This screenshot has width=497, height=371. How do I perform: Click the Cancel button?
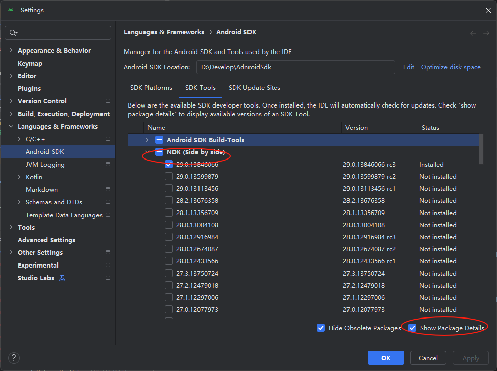pyautogui.click(x=428, y=358)
